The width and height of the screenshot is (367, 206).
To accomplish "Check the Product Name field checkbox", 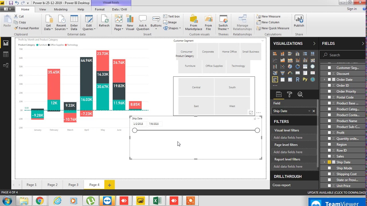I will (x=329, y=121).
